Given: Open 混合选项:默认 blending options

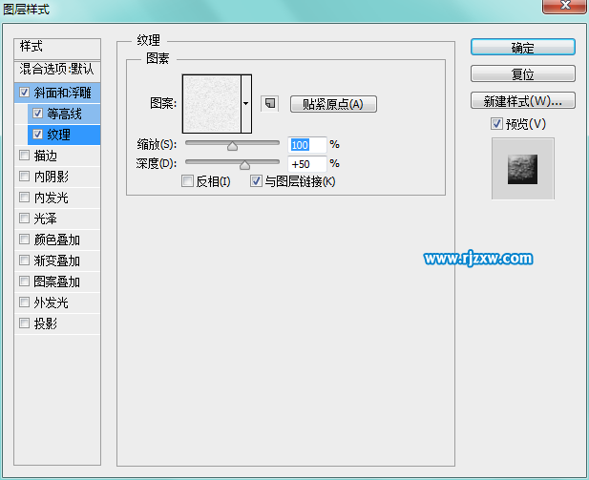Looking at the screenshot, I should [x=57, y=70].
